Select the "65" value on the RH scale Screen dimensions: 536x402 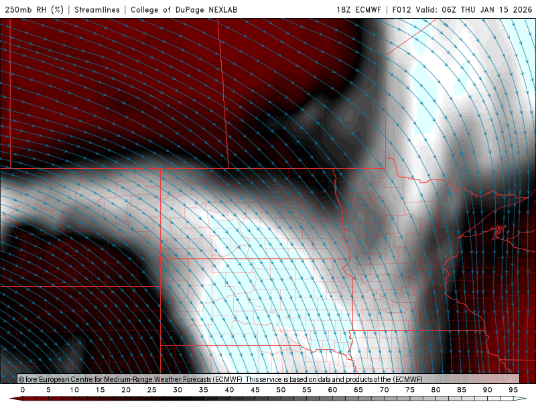[358, 390]
